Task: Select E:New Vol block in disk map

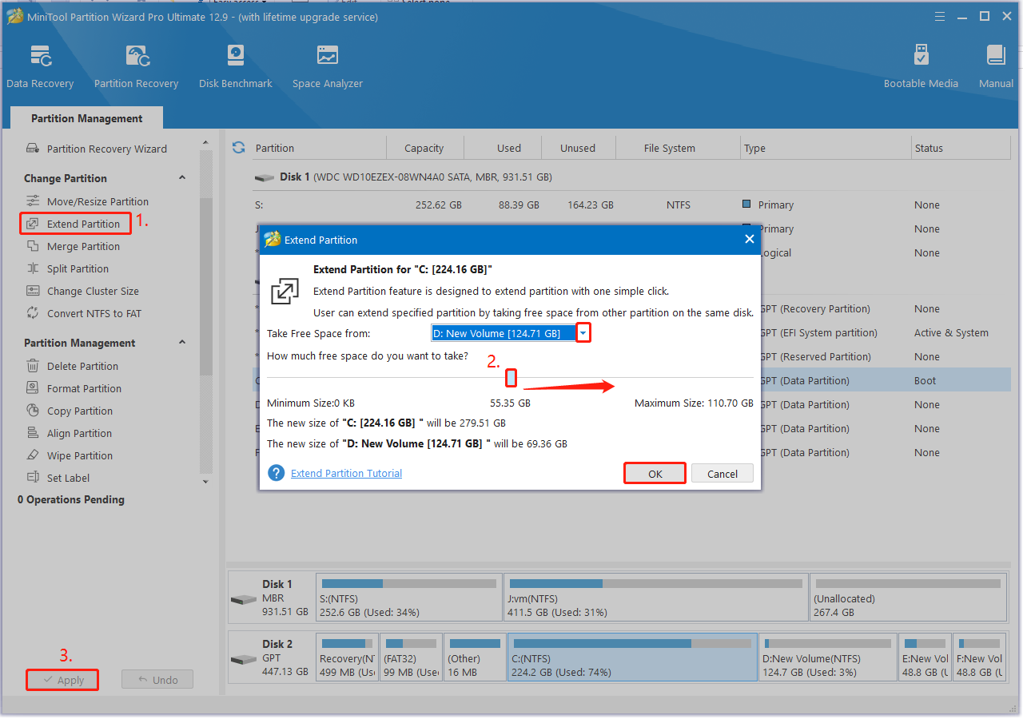Action: pos(925,657)
